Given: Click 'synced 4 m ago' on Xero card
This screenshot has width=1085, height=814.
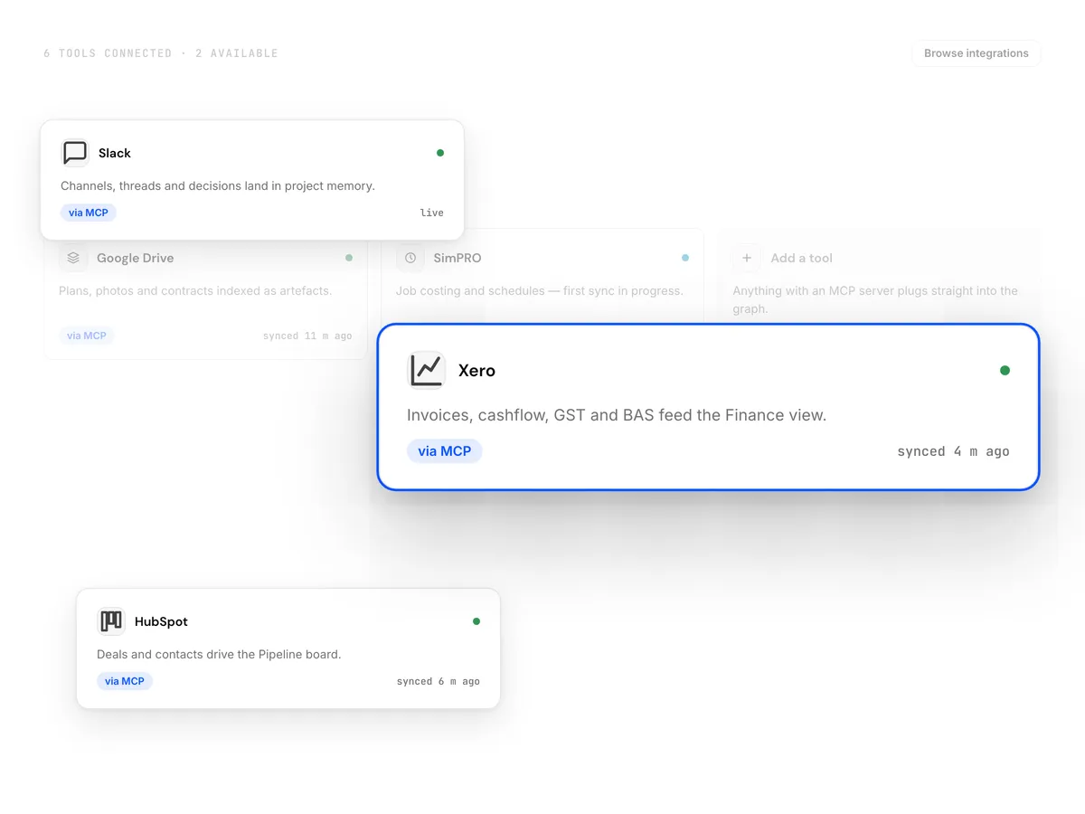Looking at the screenshot, I should [x=953, y=451].
